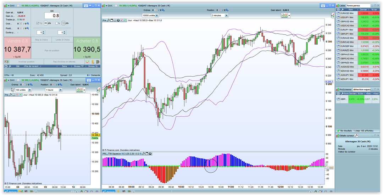This screenshot has height=195, width=383.
Task: Click the 10 pts limit distance field
Action: 63,23
